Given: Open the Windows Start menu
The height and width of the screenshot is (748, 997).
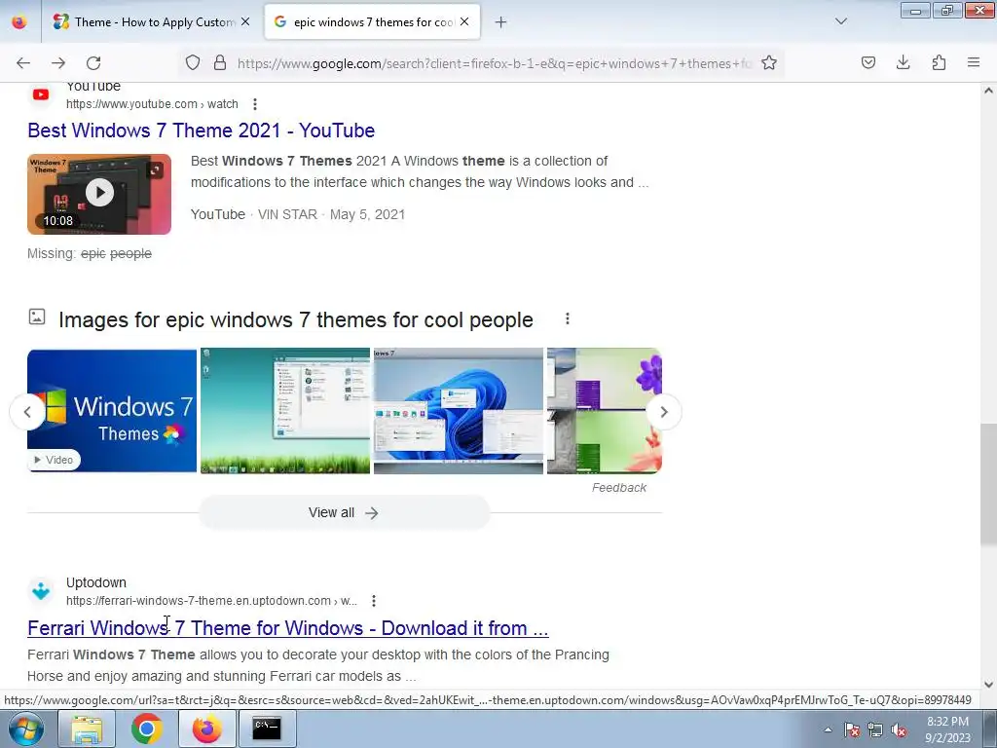Looking at the screenshot, I should [x=25, y=729].
